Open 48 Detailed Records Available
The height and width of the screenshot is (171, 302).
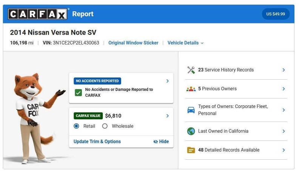(x=236, y=150)
